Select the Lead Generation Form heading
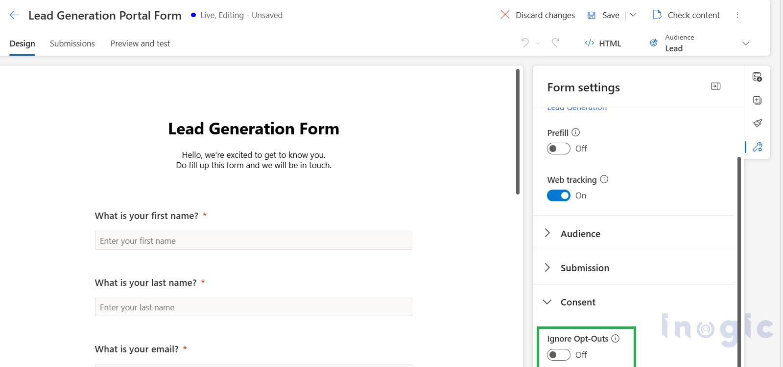Screen dimensions: 783x367 254,129
